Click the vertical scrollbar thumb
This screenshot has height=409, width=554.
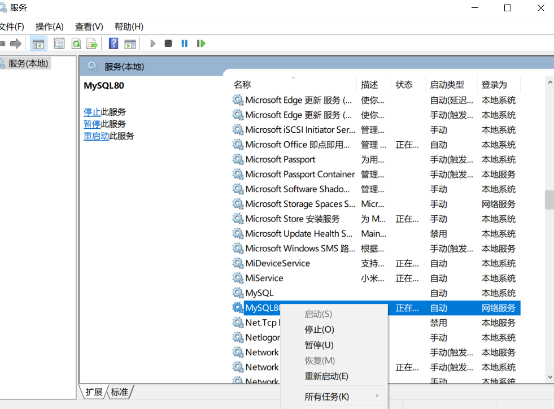[549, 200]
